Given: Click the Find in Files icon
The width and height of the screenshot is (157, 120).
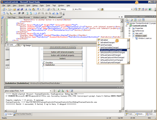Looking at the screenshot, I should (102, 9).
